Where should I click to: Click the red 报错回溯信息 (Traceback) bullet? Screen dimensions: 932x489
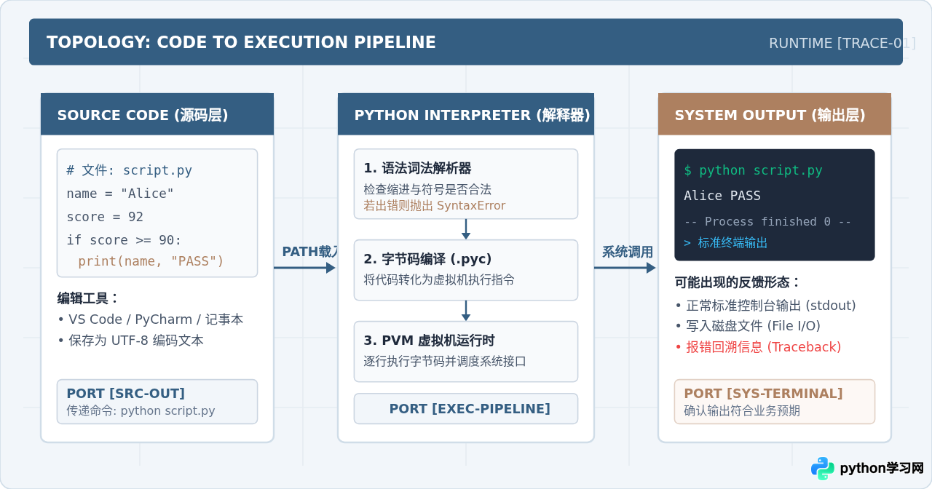758,347
